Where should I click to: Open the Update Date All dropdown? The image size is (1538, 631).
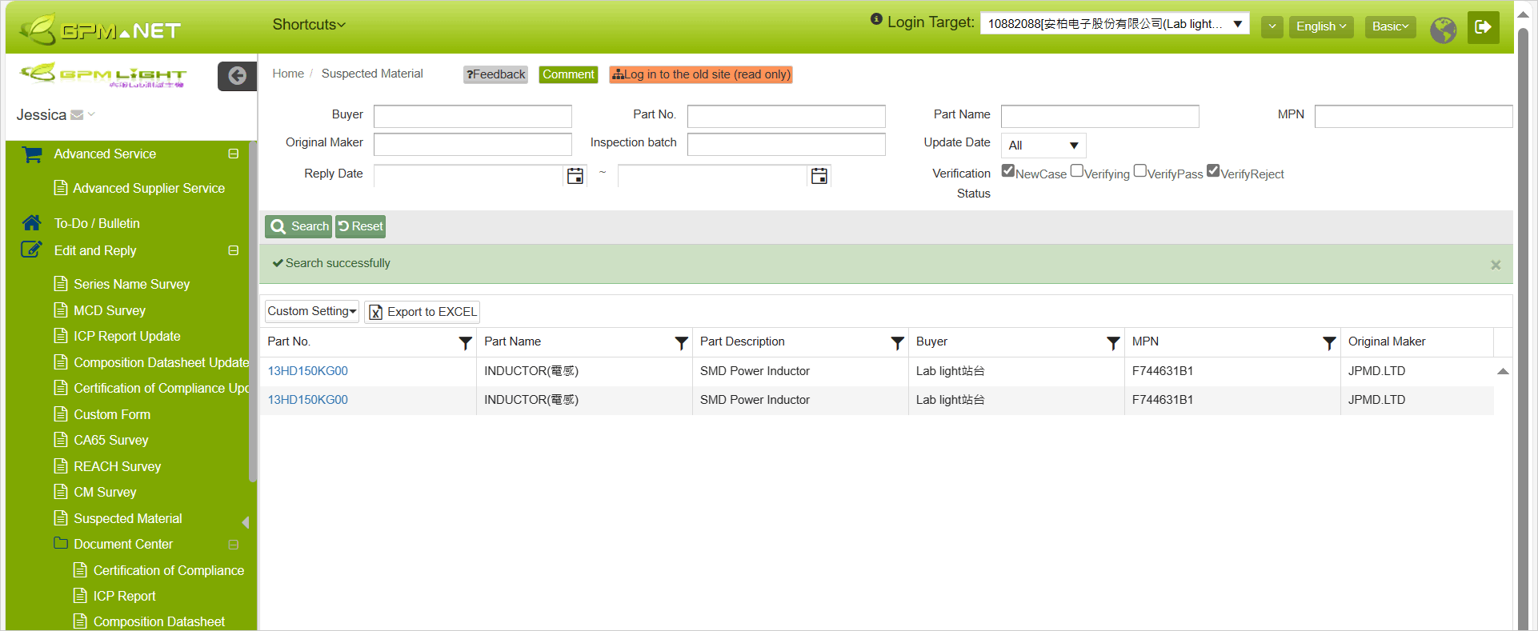click(x=1043, y=146)
